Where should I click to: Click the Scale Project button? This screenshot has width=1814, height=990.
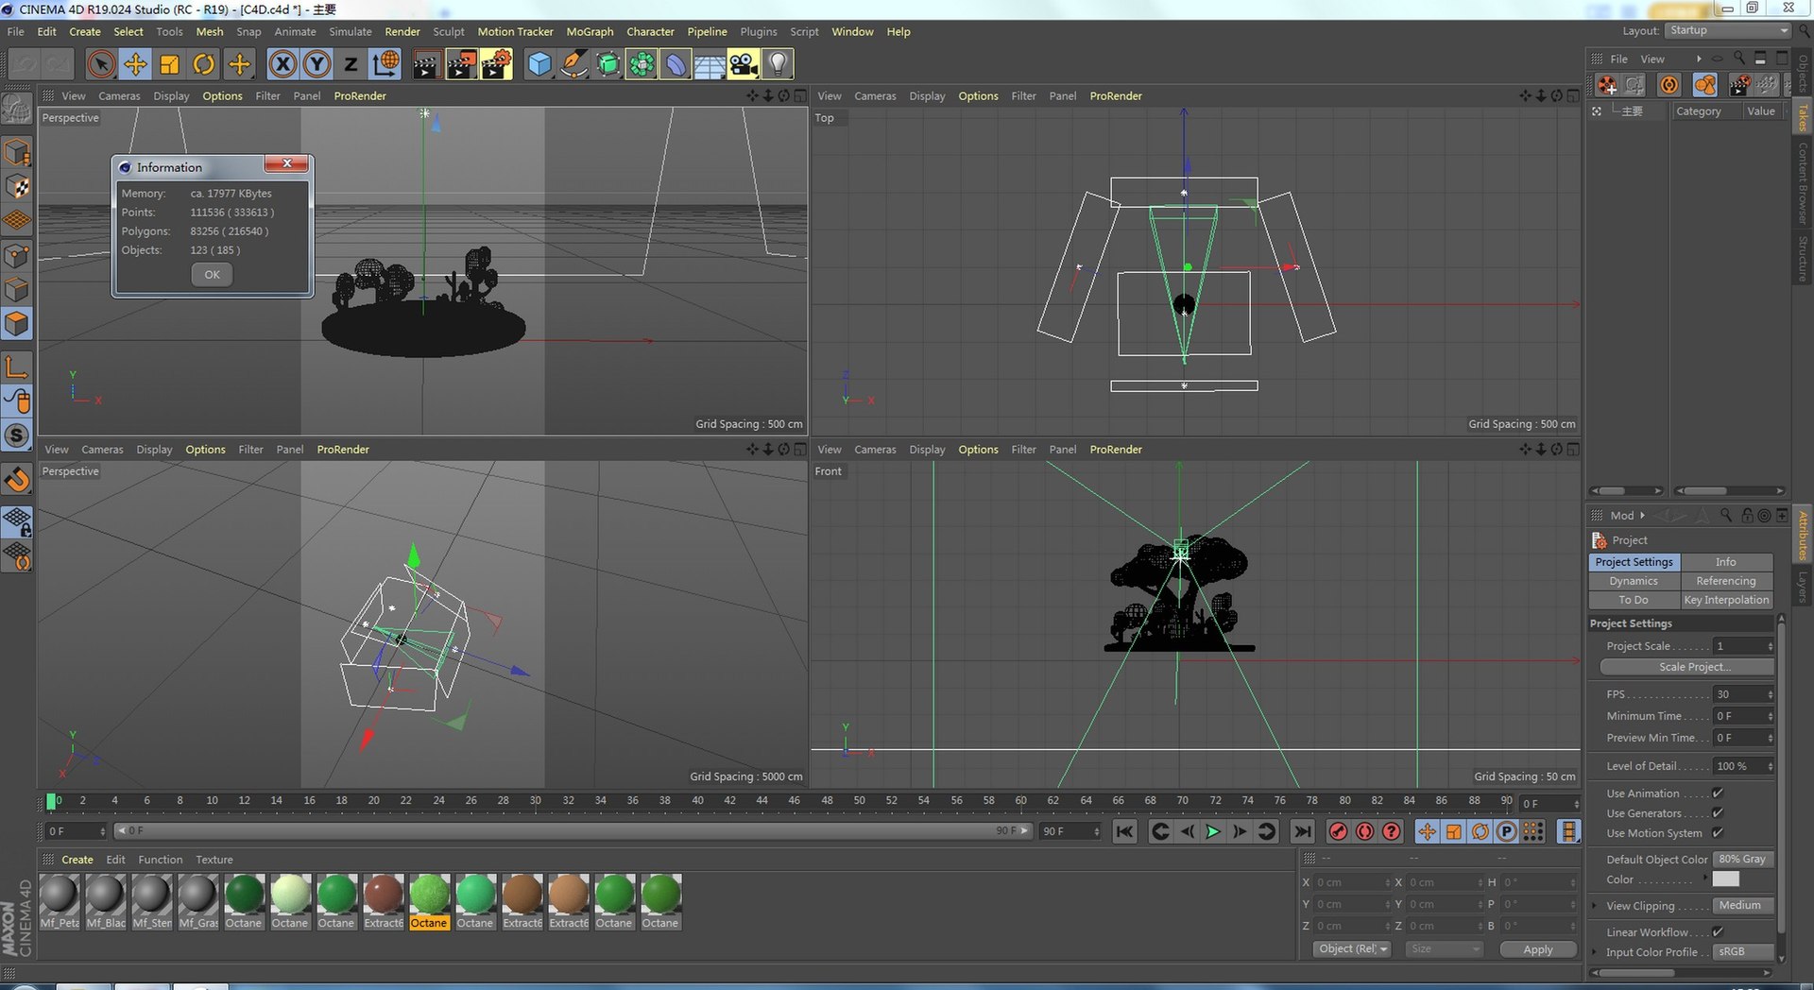[x=1688, y=667]
